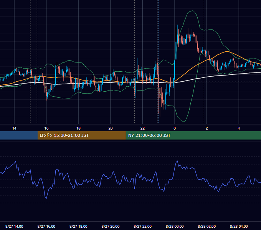Click the 8/28 02:00 date label
This screenshot has height=230, width=261.
206,226
